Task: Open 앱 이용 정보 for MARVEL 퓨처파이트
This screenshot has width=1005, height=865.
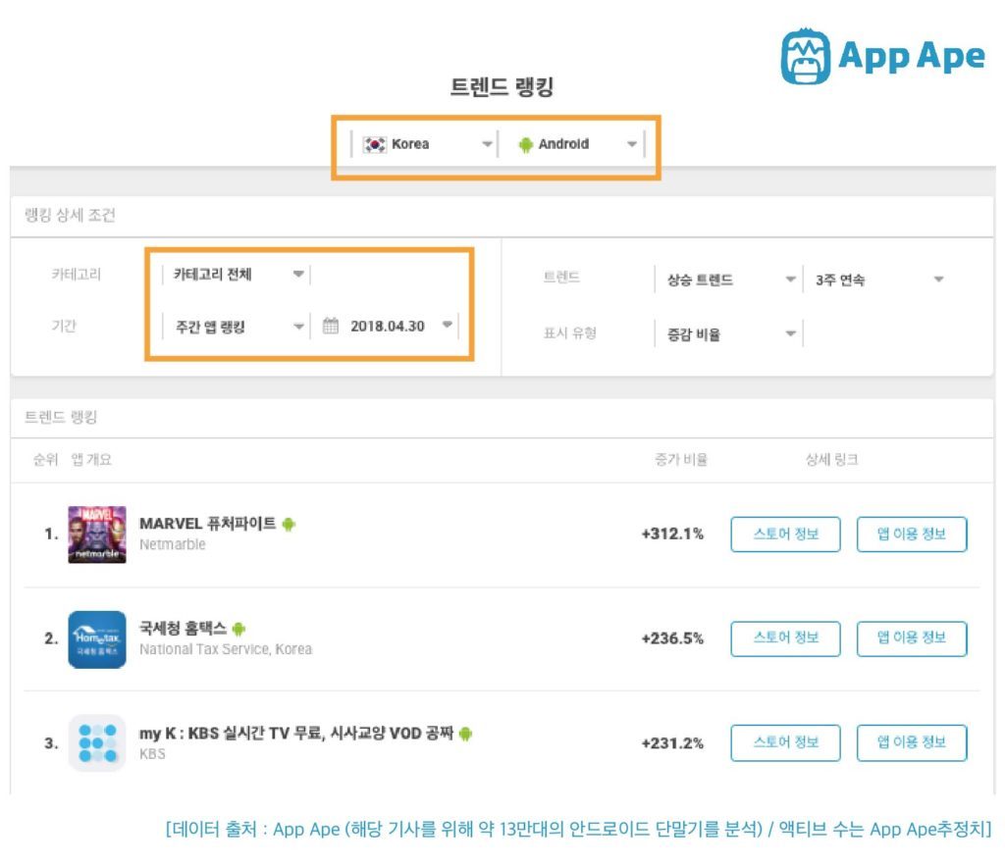Action: pyautogui.click(x=912, y=534)
